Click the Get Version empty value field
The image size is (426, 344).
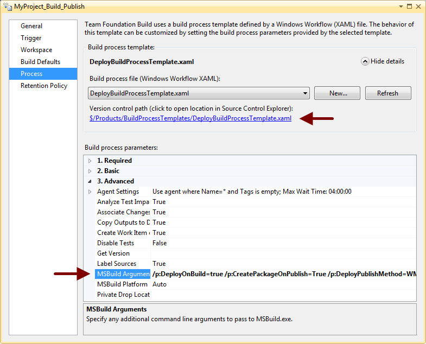[283, 253]
